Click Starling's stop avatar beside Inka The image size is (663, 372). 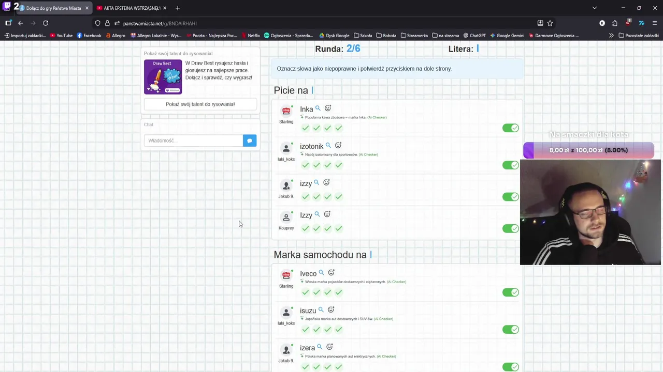pos(286,111)
